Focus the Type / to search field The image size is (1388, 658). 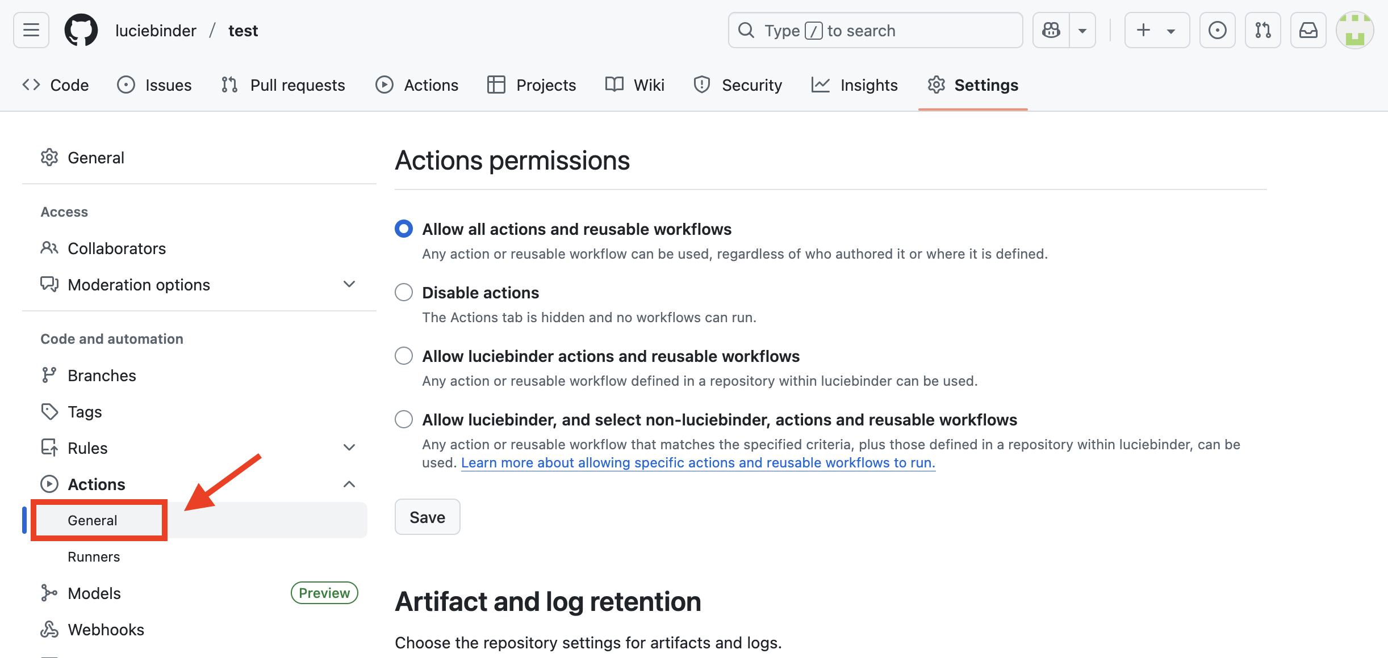coord(875,30)
